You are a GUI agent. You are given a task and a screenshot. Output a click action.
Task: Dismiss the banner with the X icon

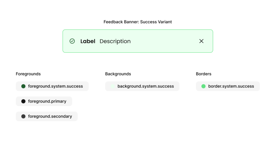point(201,41)
